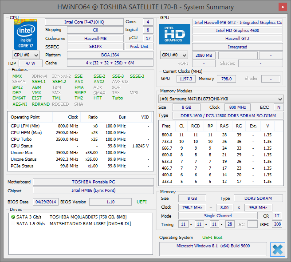Select the PCIe Status row
291x262 pixels.
pos(80,166)
